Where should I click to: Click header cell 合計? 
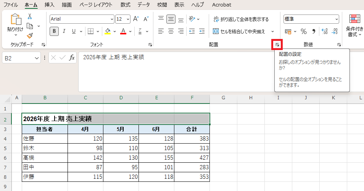coord(192,129)
